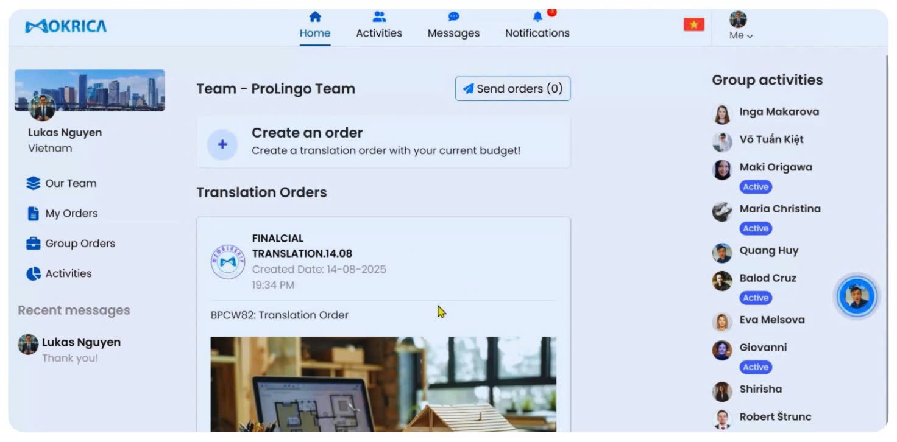Open FINALCIAL TRANSLATION.14.08 order title
This screenshot has width=897, height=442.
point(302,246)
